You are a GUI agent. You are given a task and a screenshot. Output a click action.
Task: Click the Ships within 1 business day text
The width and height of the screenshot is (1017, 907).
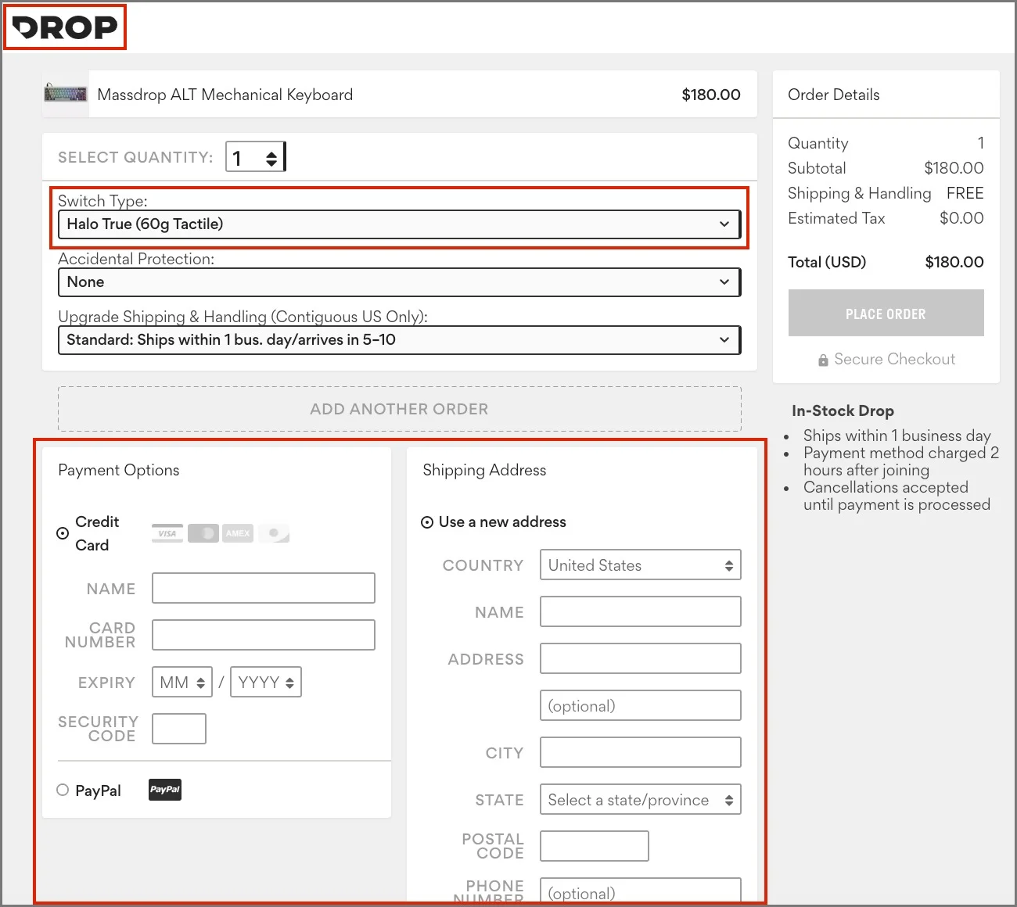point(897,436)
